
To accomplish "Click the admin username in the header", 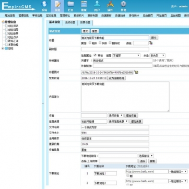I will (x=183, y=6).
